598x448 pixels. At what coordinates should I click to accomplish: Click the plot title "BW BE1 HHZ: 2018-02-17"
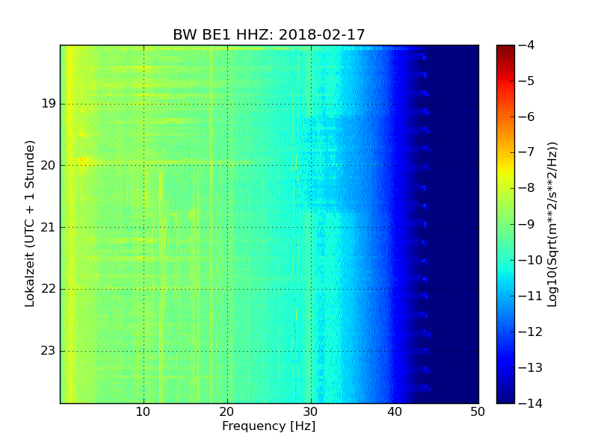[269, 34]
